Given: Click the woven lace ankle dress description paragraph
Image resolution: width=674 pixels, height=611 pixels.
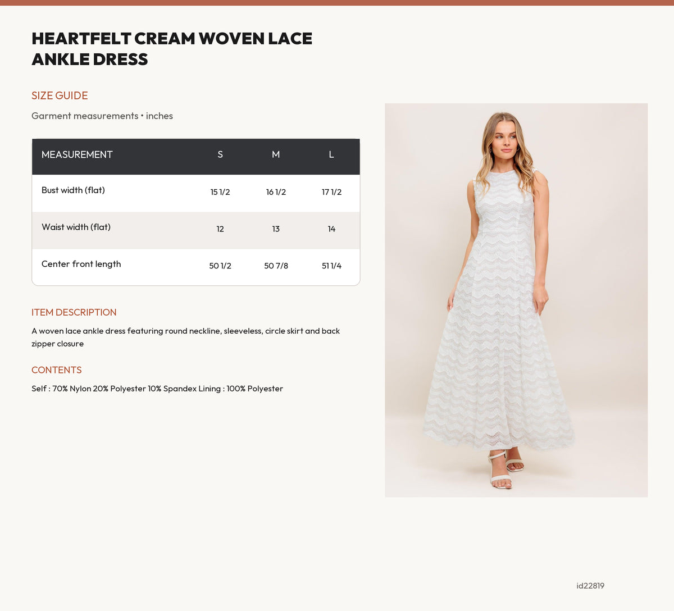Looking at the screenshot, I should [x=186, y=338].
